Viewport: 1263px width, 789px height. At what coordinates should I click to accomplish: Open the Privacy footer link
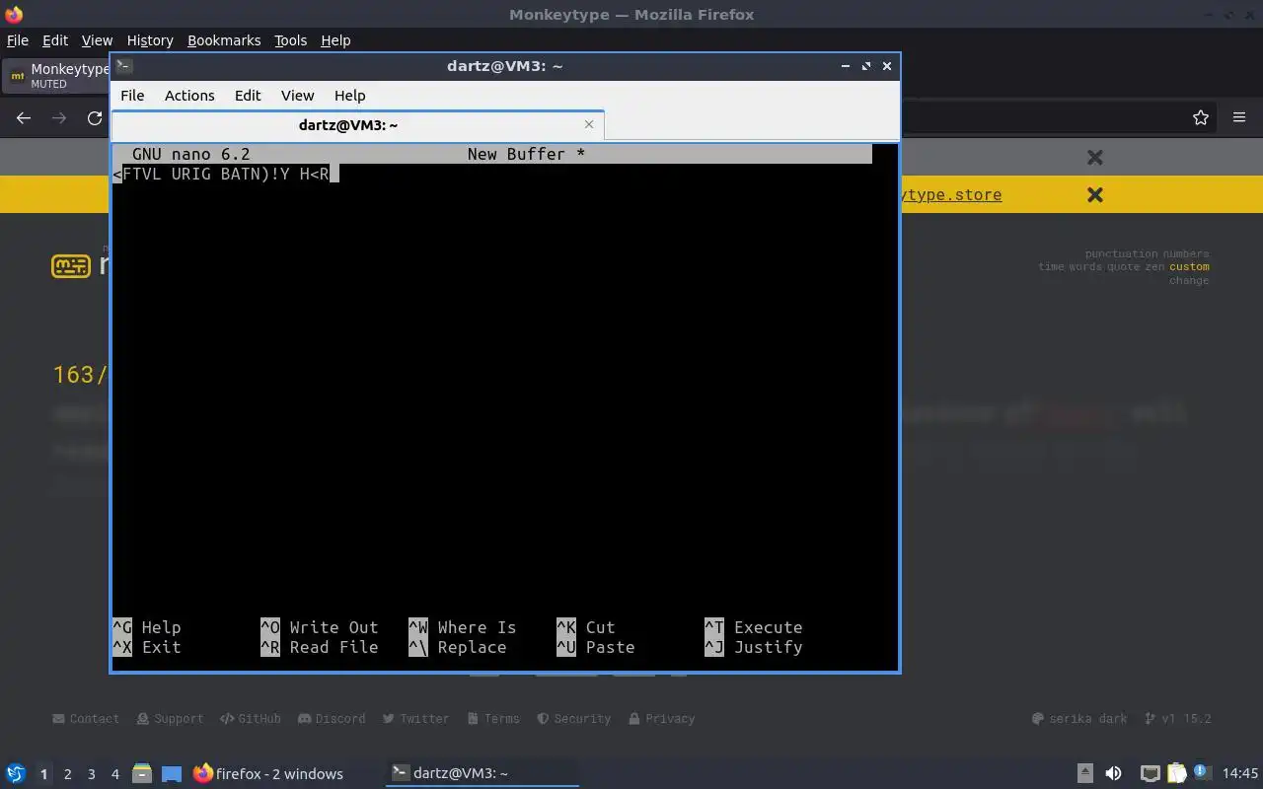(x=661, y=719)
